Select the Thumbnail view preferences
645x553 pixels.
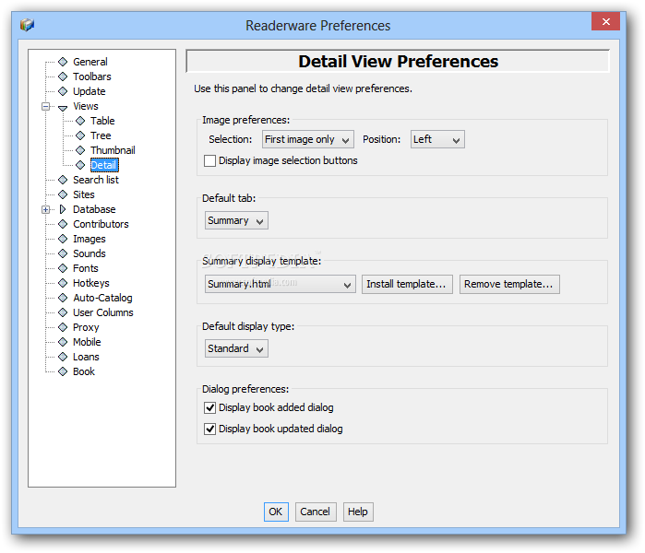[113, 150]
